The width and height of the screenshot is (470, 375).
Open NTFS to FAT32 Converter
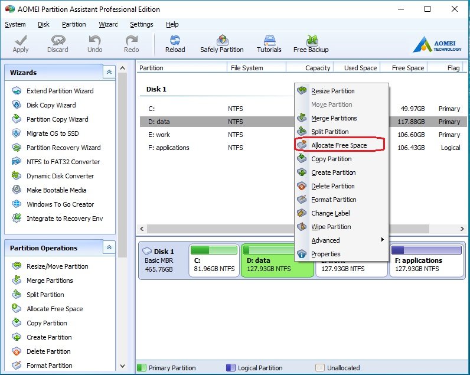point(63,162)
